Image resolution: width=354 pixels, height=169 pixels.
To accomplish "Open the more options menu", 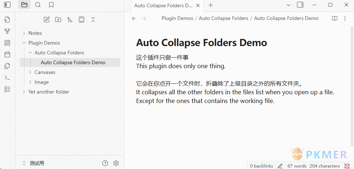I will tap(345, 18).
